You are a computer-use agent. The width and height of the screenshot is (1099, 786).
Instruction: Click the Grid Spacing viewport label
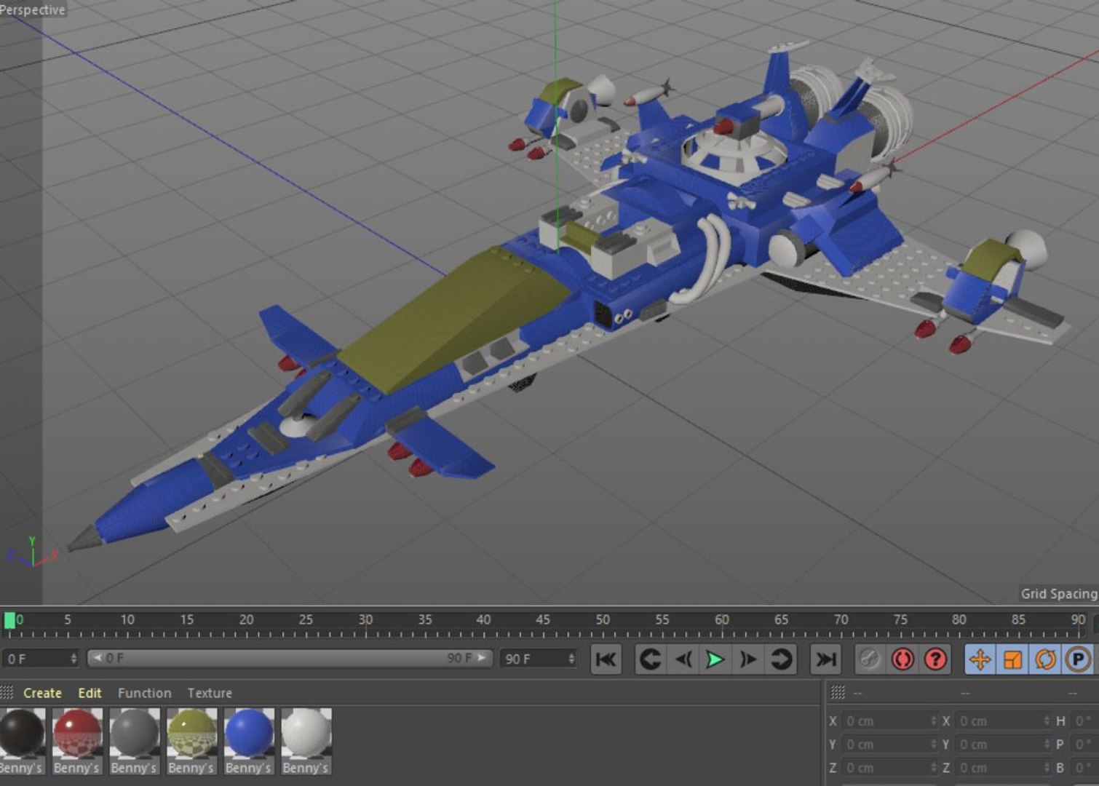1059,594
